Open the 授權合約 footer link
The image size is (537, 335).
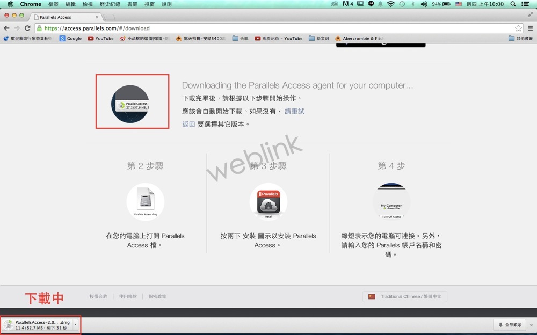(98, 296)
